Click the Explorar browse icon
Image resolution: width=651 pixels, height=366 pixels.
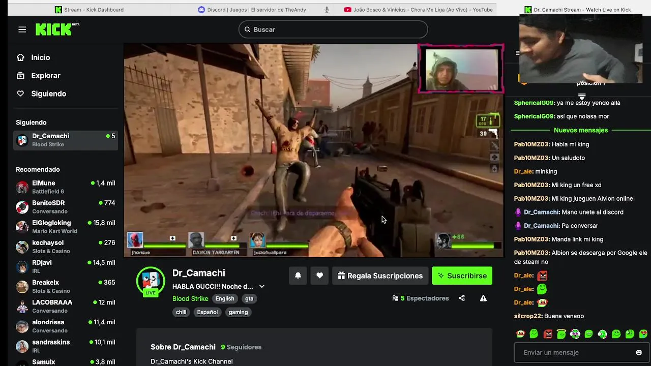coord(20,76)
